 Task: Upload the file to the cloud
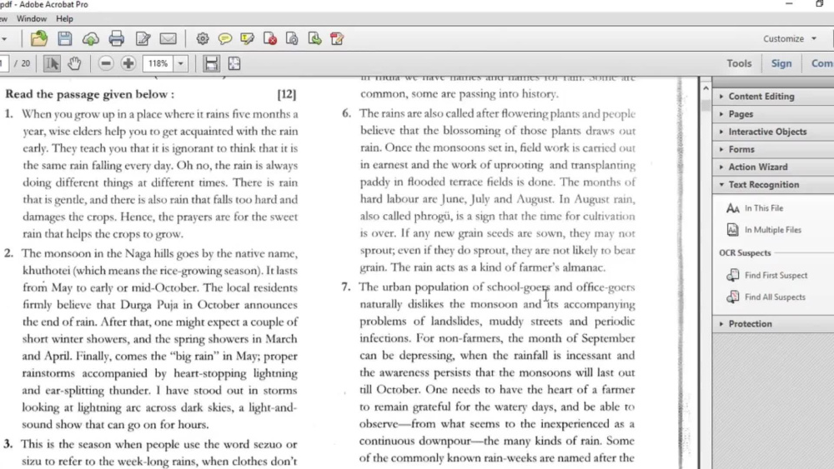point(90,39)
